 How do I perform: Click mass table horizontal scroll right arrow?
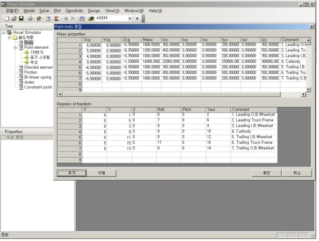click(303, 95)
